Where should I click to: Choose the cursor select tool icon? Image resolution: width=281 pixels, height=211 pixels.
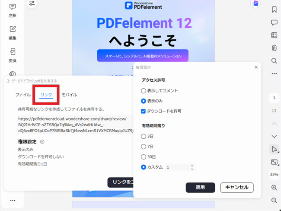click(x=274, y=149)
